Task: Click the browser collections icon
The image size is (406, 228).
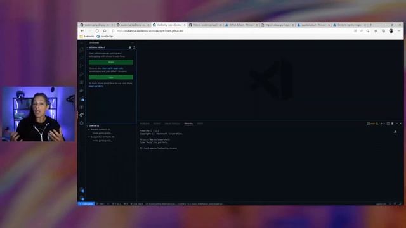Action: pos(383,31)
